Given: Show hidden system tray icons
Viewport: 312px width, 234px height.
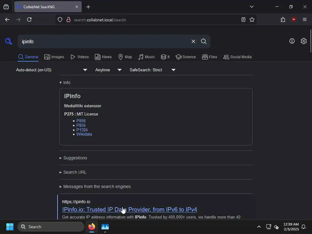Looking at the screenshot, I should tap(259, 227).
